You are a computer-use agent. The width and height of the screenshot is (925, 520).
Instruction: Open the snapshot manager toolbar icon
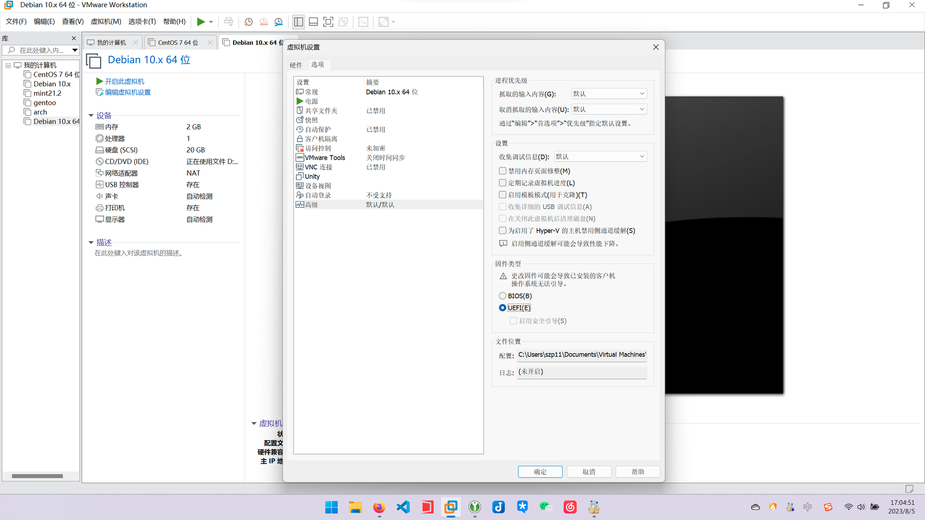(278, 22)
